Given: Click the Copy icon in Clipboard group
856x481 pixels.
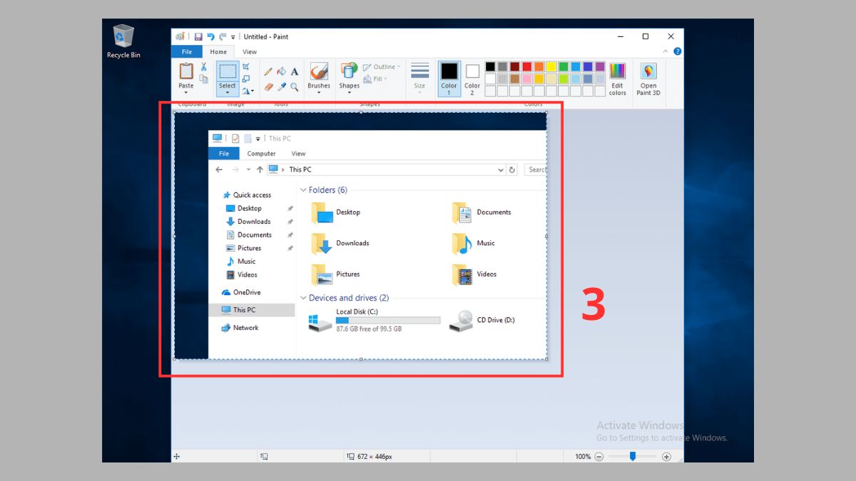Looking at the screenshot, I should pos(203,79).
